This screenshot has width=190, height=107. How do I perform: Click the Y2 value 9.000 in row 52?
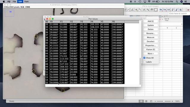[73, 75]
